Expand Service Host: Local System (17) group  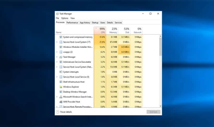coord(57,42)
